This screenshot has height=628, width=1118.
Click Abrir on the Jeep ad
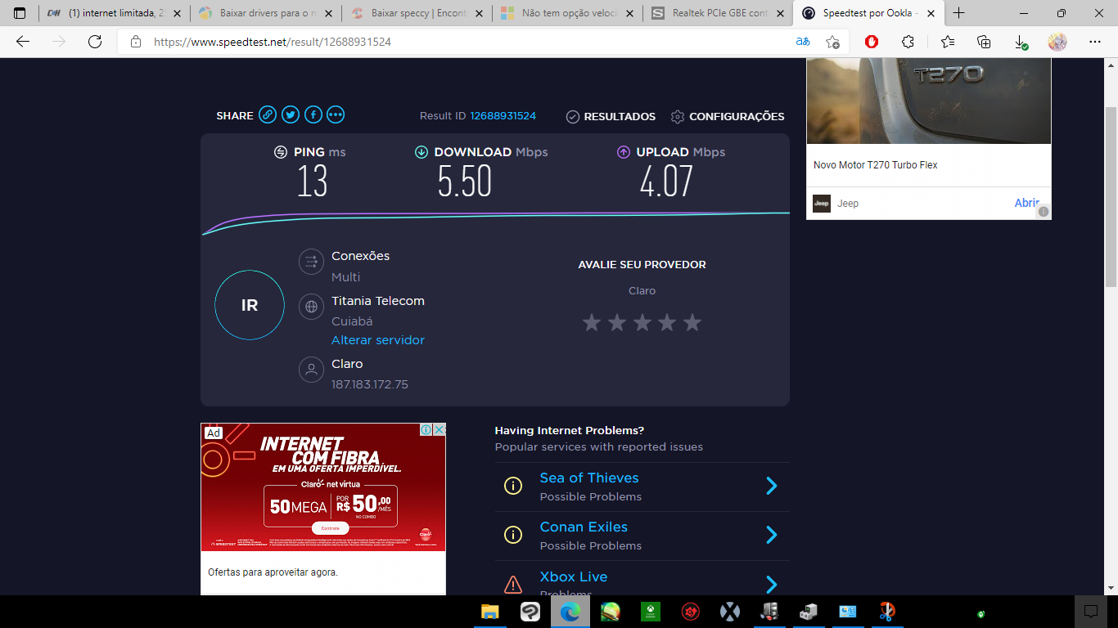(x=1026, y=203)
